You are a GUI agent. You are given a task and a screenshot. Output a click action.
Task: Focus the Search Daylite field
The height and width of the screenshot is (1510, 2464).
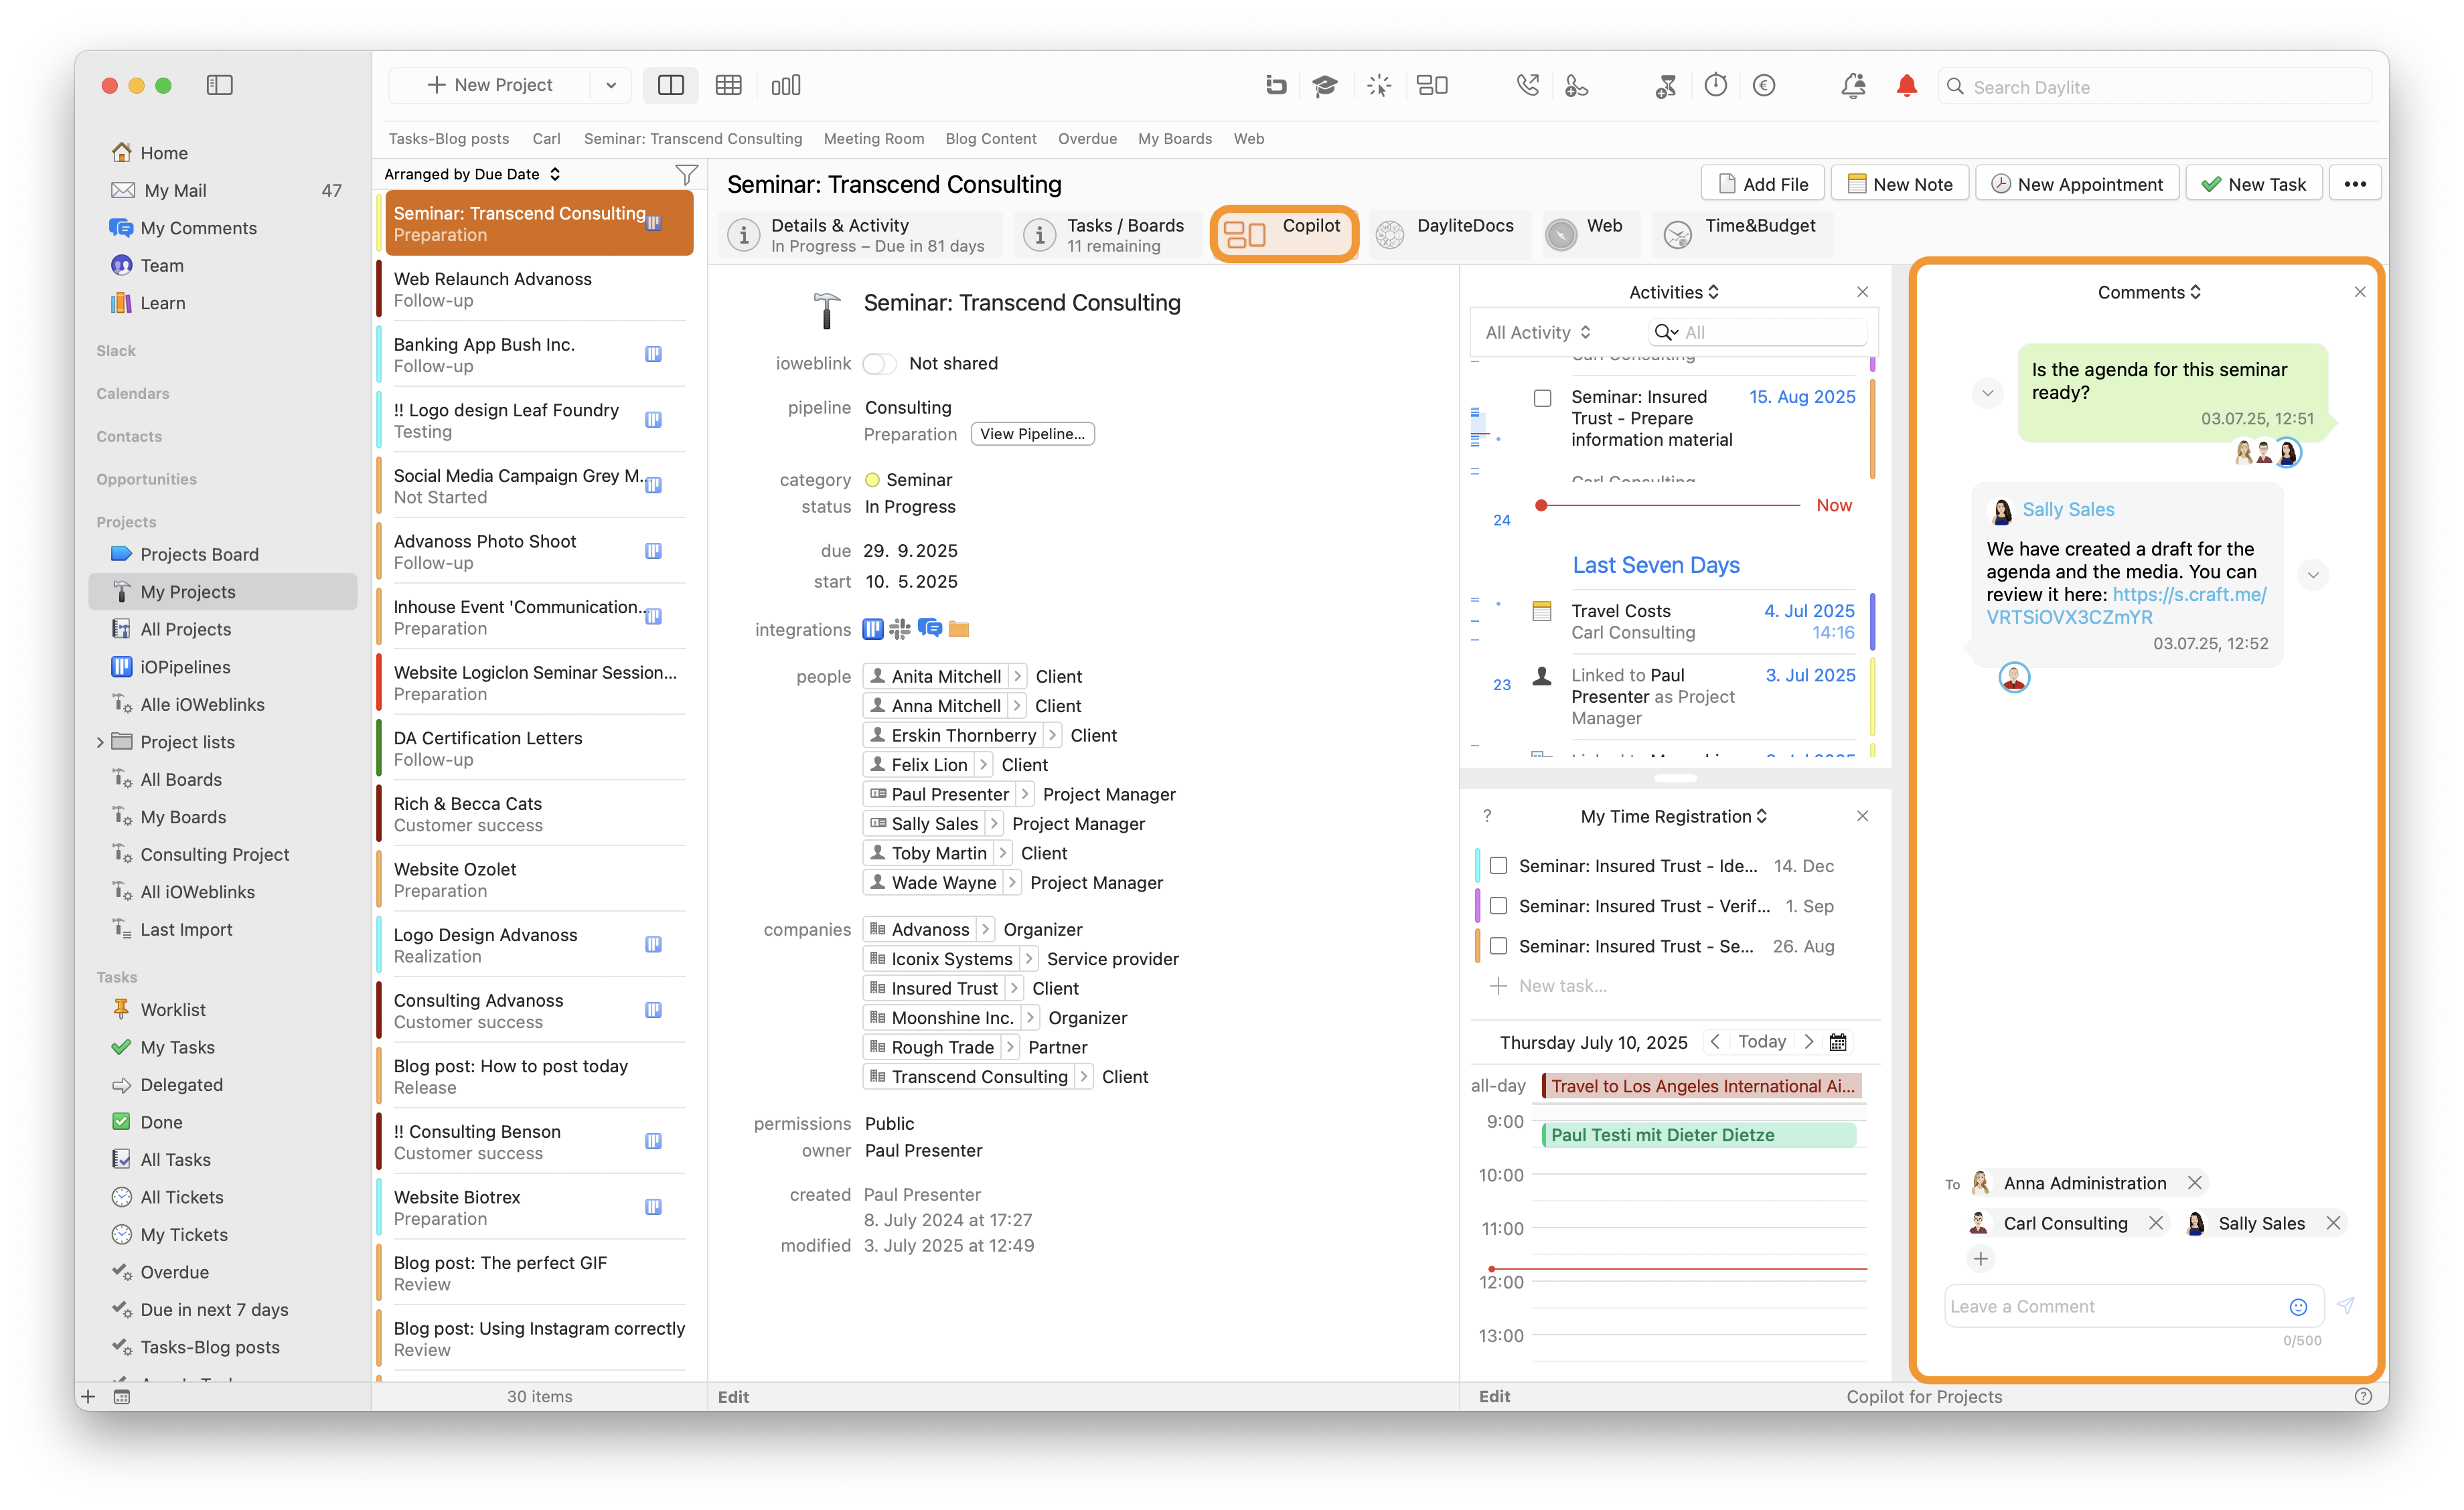click(x=2155, y=86)
